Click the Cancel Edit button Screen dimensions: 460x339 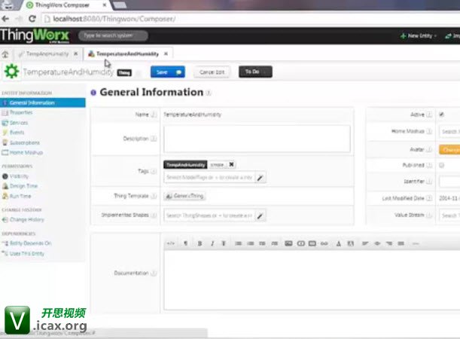(x=212, y=72)
